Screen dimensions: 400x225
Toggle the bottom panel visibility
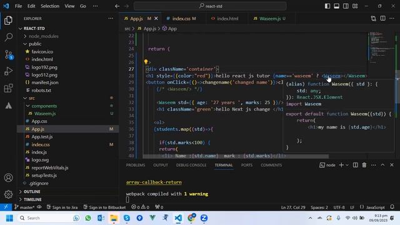(x=336, y=6)
